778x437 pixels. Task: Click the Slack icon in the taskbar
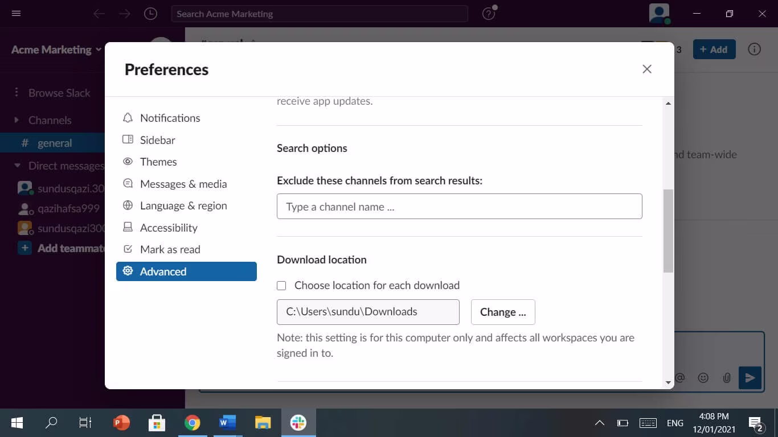(x=298, y=422)
